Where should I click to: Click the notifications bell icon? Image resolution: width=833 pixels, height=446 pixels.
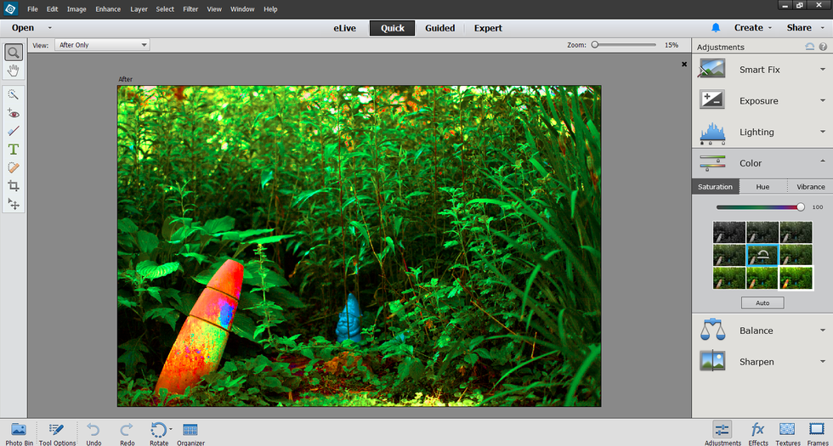tap(716, 28)
